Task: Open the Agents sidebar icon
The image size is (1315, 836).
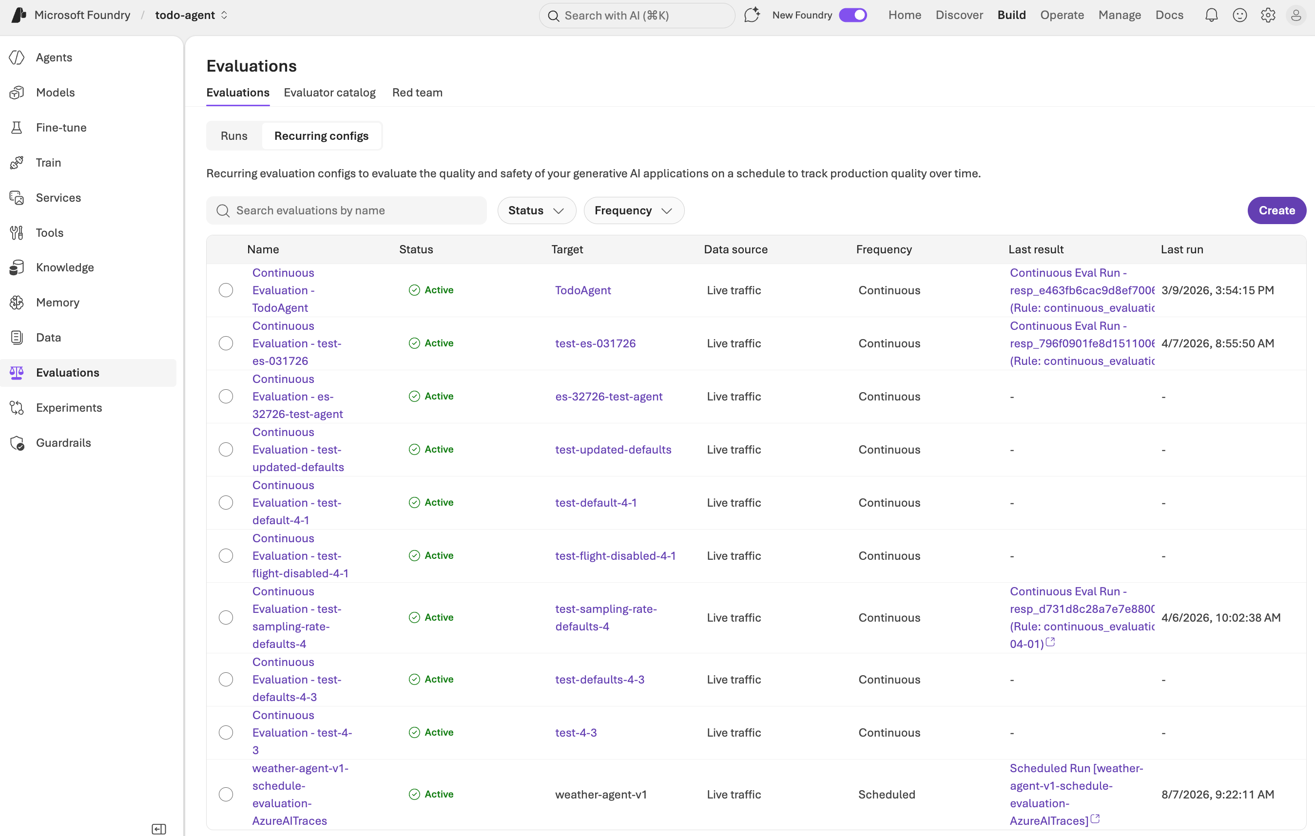Action: point(17,57)
